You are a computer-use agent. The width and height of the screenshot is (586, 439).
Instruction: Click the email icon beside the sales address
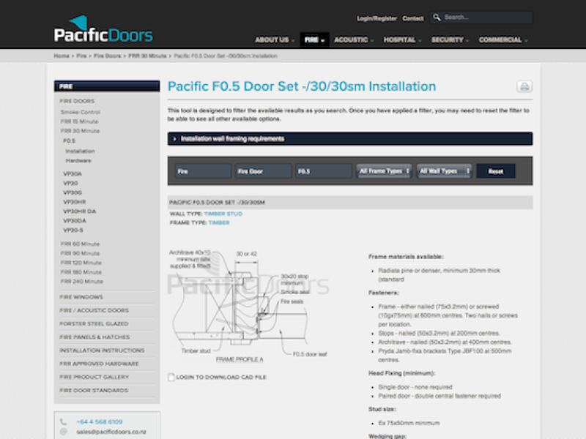tap(63, 432)
